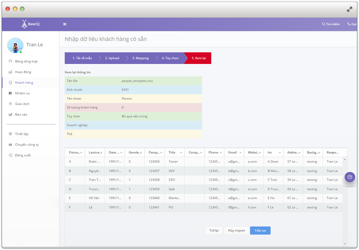
Task: Open the Title column dropdown arrow
Action: coord(181,153)
